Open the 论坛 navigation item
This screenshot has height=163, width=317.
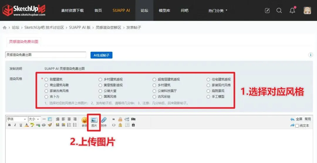point(144,11)
